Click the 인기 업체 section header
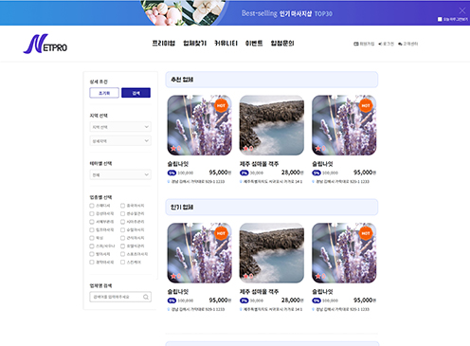The width and height of the screenshot is (470, 346). [x=272, y=208]
